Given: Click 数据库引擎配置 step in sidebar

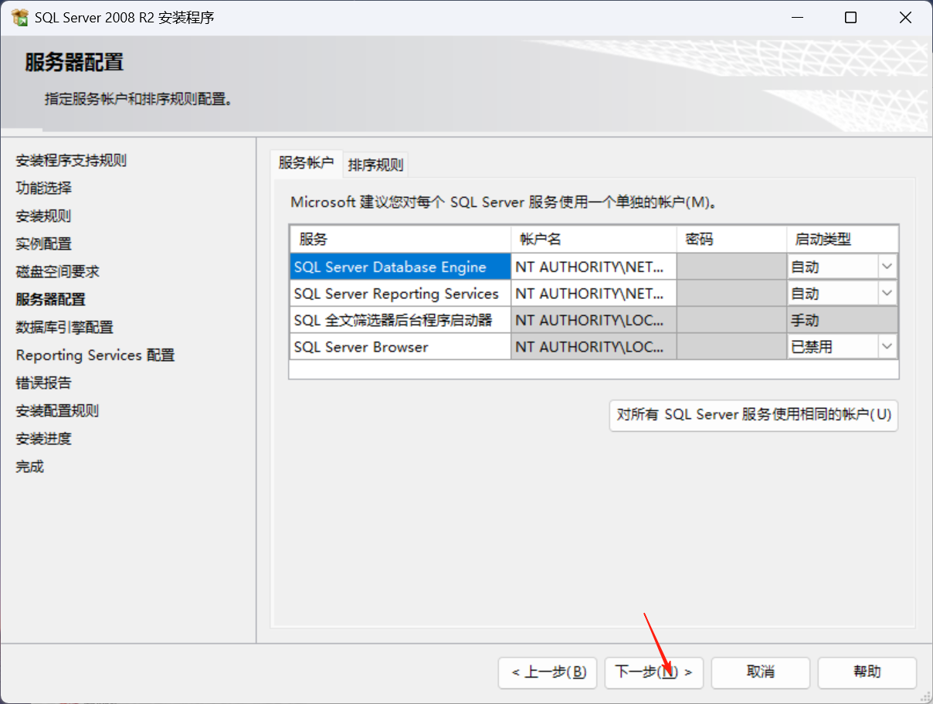Looking at the screenshot, I should [64, 328].
